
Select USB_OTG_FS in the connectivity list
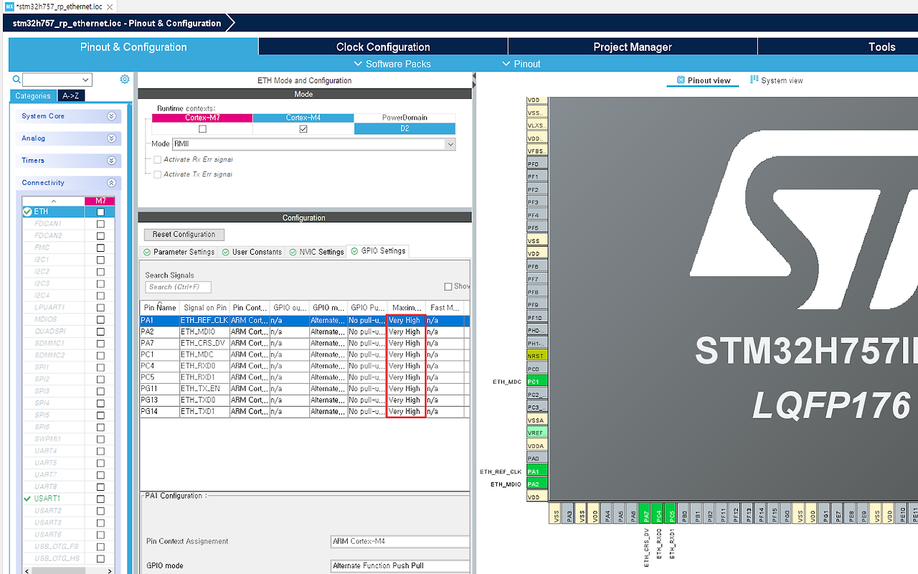point(55,546)
